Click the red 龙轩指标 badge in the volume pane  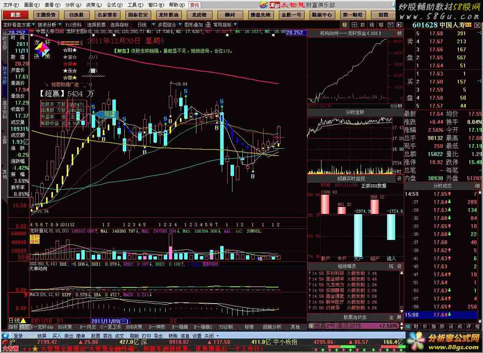35,239
